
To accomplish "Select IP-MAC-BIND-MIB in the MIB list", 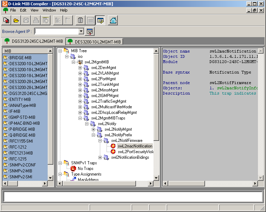I will [25, 123].
